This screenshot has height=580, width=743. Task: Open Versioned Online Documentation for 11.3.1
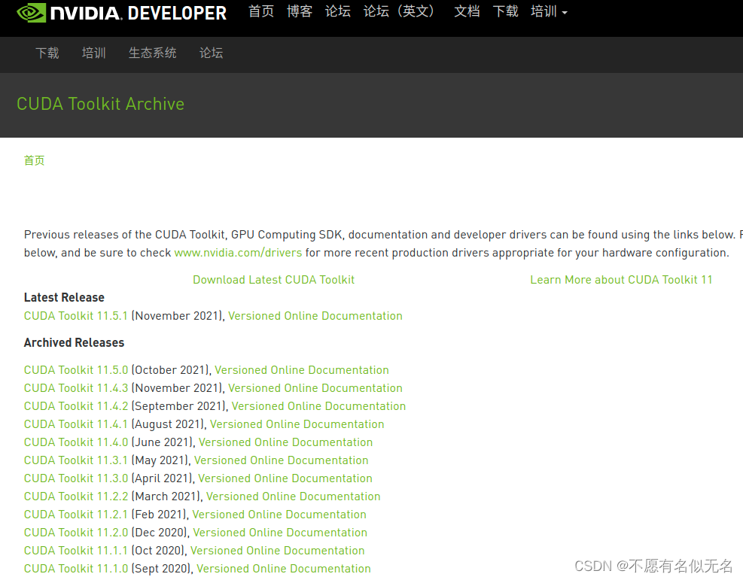[x=281, y=460]
